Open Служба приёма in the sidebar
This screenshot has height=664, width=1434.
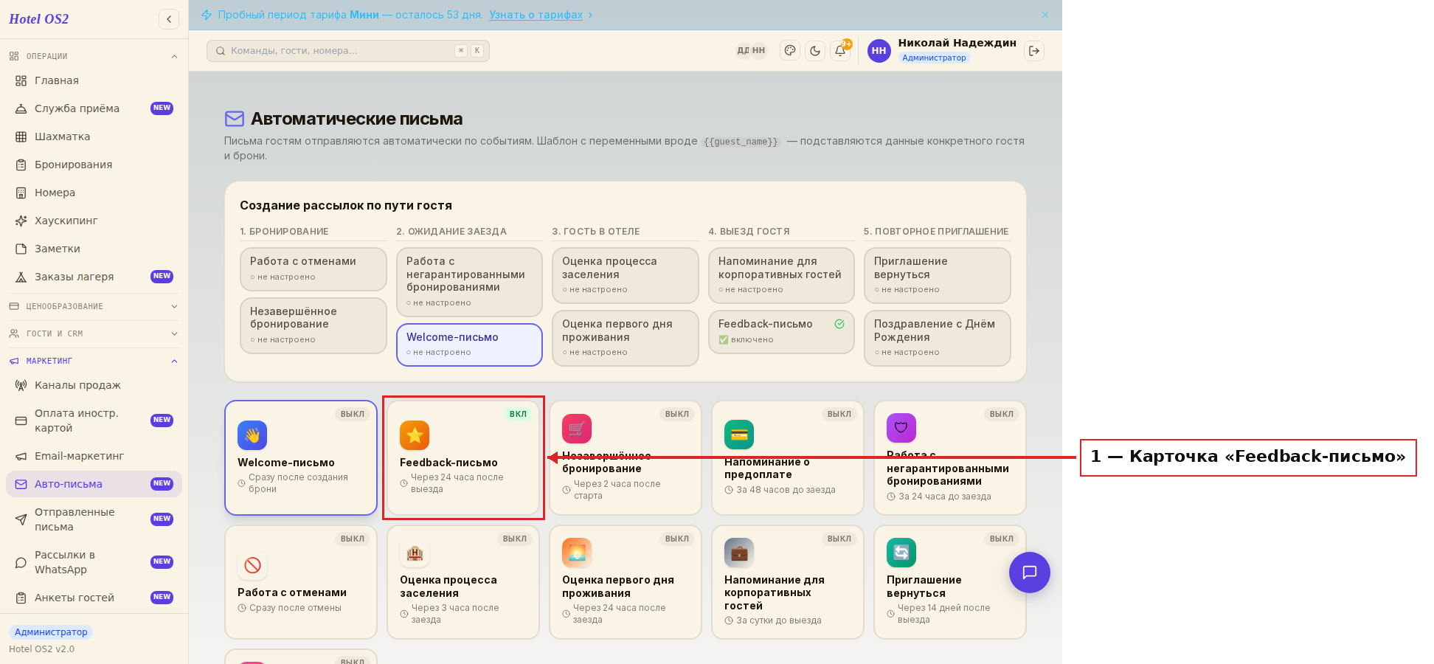point(94,108)
